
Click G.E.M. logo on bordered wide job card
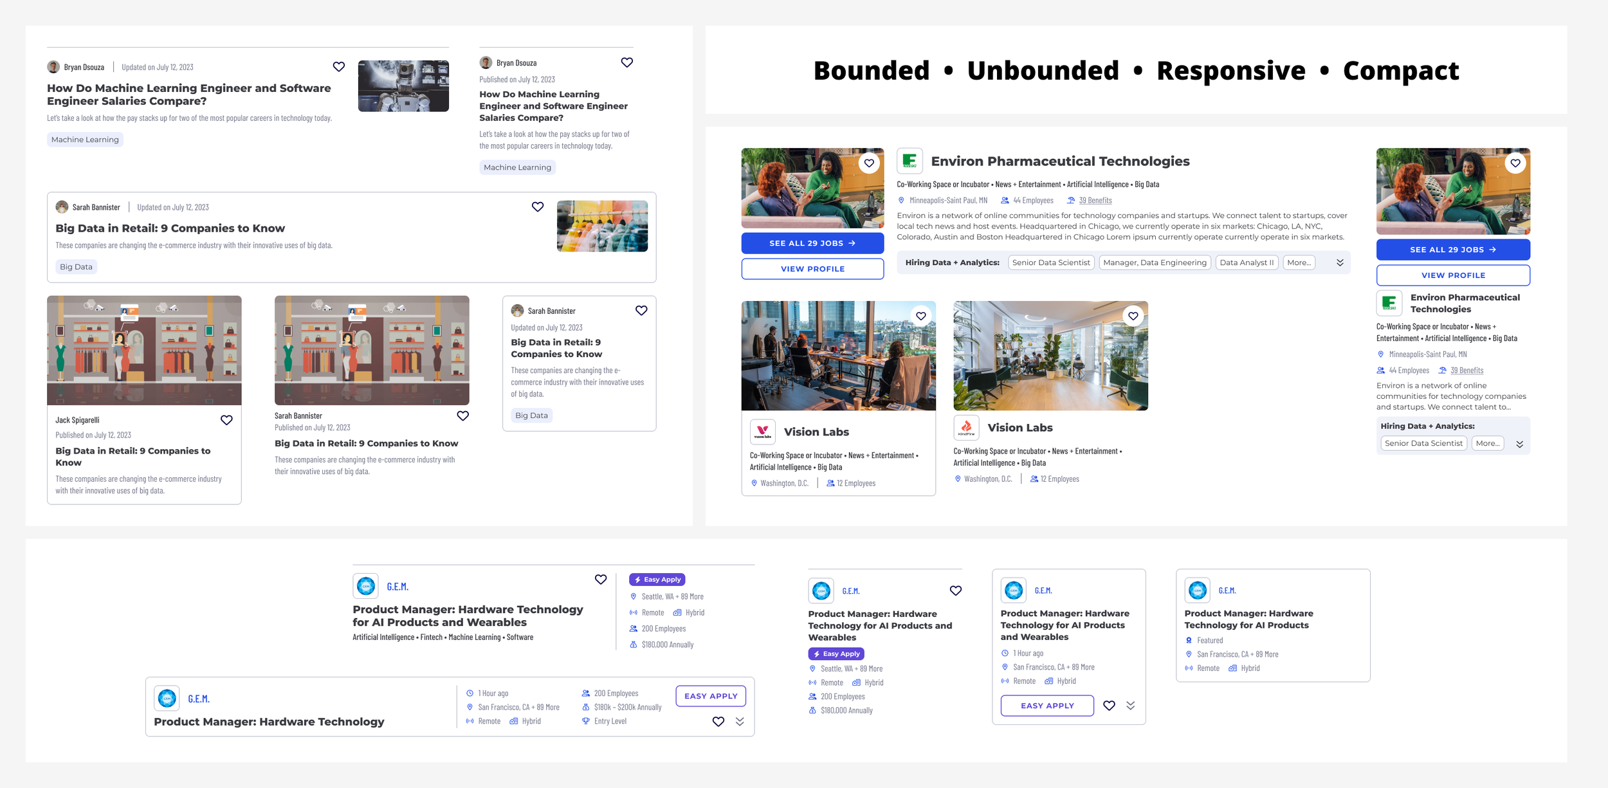(x=167, y=698)
